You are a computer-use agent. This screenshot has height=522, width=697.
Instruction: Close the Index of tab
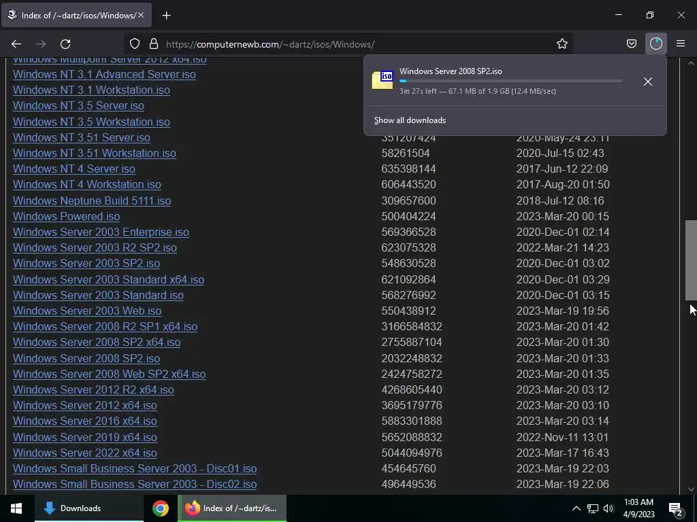[141, 15]
